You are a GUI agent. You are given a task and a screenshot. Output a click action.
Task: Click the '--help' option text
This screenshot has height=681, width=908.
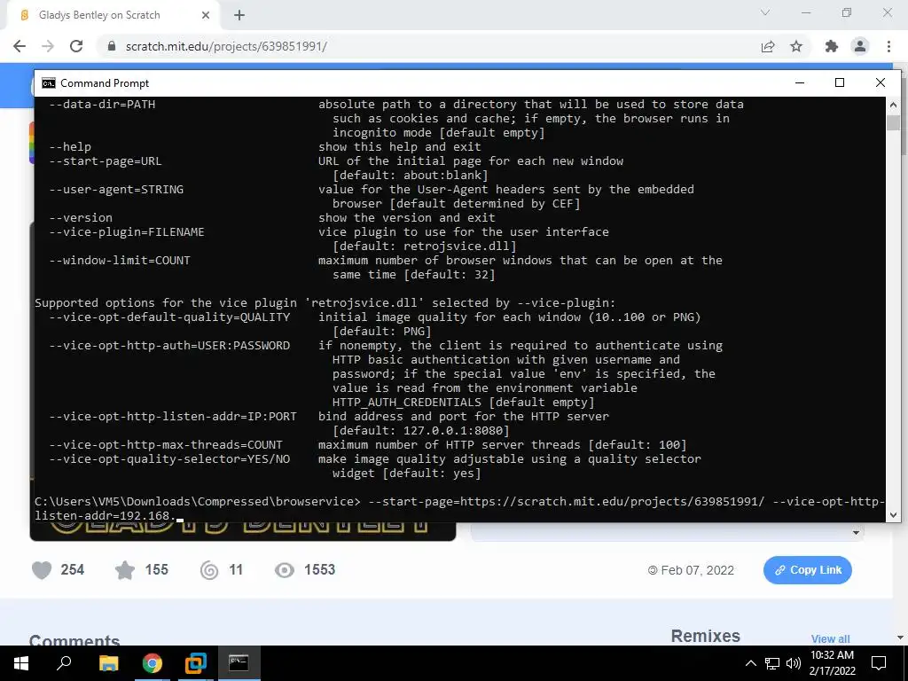[70, 146]
